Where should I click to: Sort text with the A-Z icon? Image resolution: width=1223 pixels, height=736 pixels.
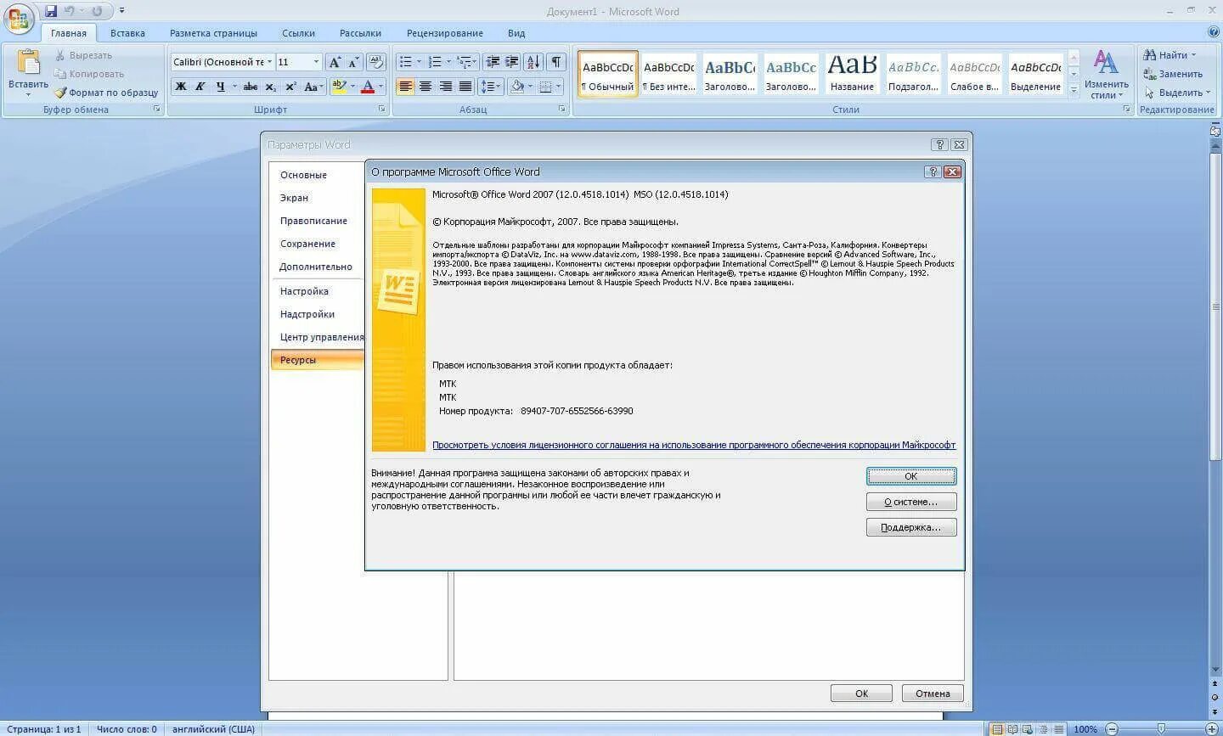click(x=533, y=62)
